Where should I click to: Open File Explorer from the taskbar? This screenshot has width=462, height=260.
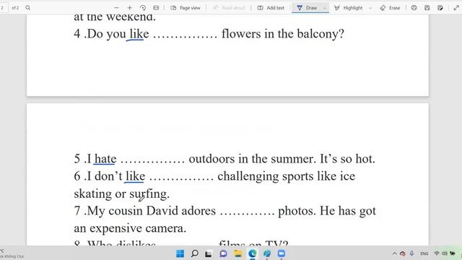pyautogui.click(x=237, y=253)
